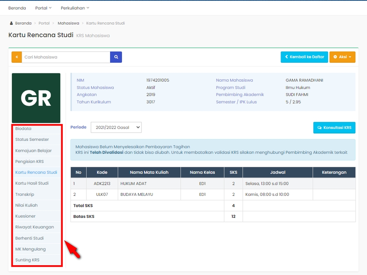The height and width of the screenshot is (275, 367).
Task: Select Kartu Hasil Studi sidebar link
Action: click(32, 183)
